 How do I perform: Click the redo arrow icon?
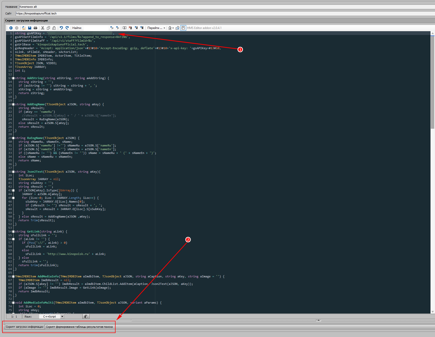point(67,28)
